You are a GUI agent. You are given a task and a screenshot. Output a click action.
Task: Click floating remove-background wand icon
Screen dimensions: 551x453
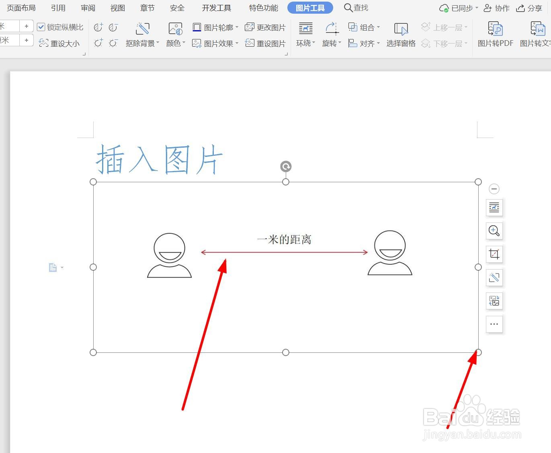coord(494,277)
